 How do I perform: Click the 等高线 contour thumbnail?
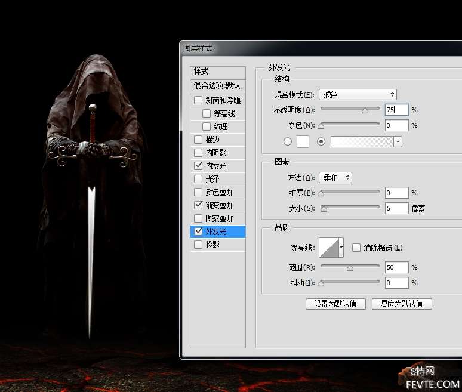coord(329,248)
